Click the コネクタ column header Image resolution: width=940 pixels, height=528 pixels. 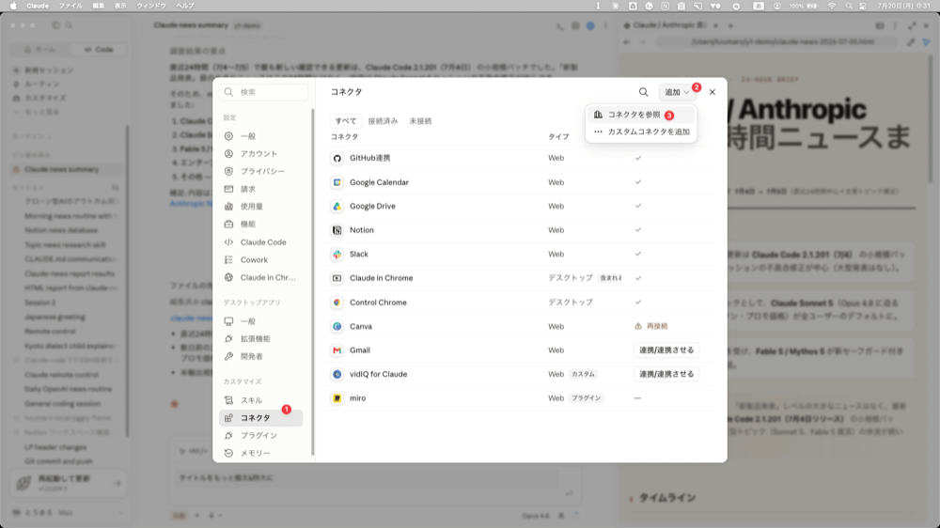point(344,136)
